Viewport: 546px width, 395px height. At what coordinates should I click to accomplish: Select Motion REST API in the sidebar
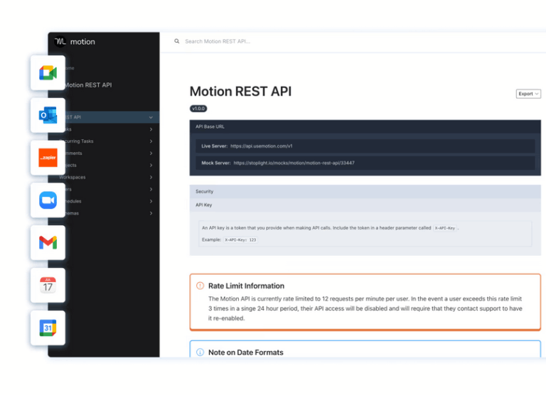[x=88, y=85]
